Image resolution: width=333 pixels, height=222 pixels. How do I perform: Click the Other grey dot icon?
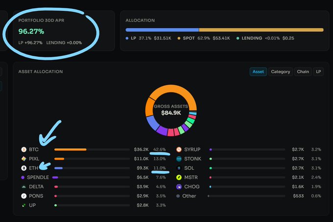tap(178, 196)
